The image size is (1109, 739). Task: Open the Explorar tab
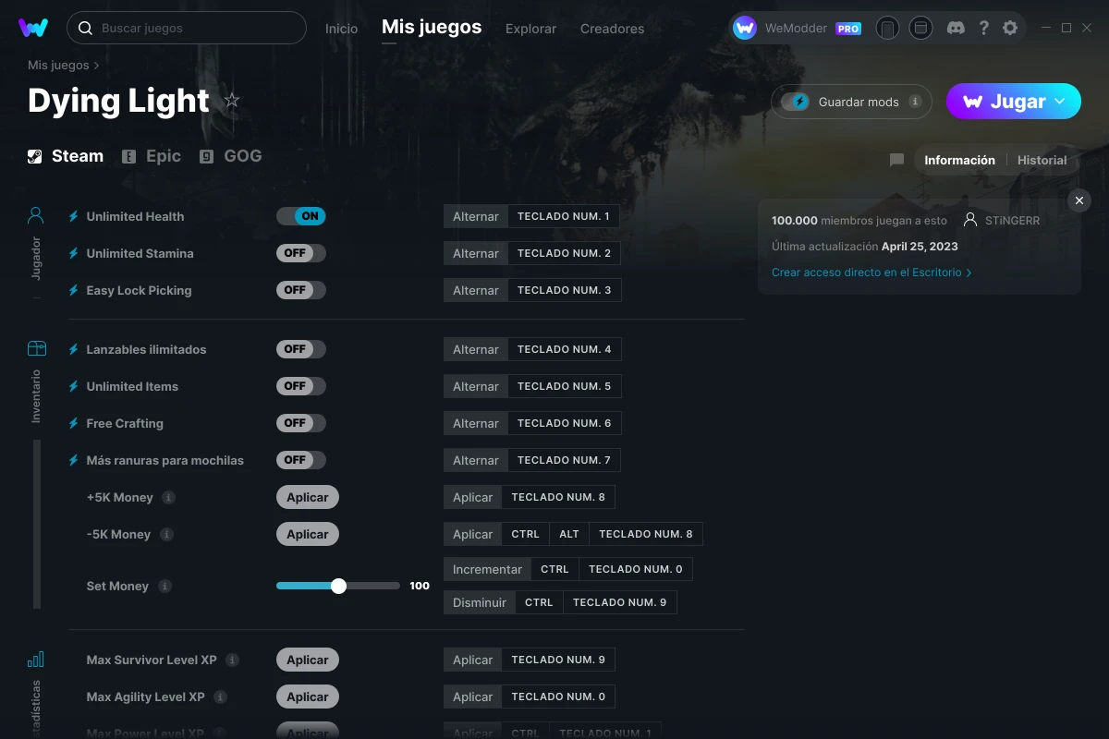[x=530, y=29]
